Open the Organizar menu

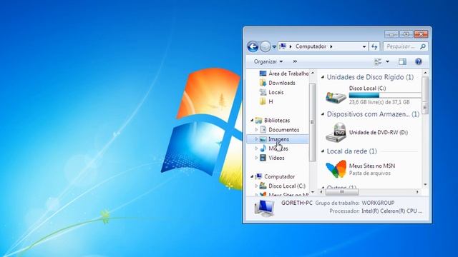268,61
